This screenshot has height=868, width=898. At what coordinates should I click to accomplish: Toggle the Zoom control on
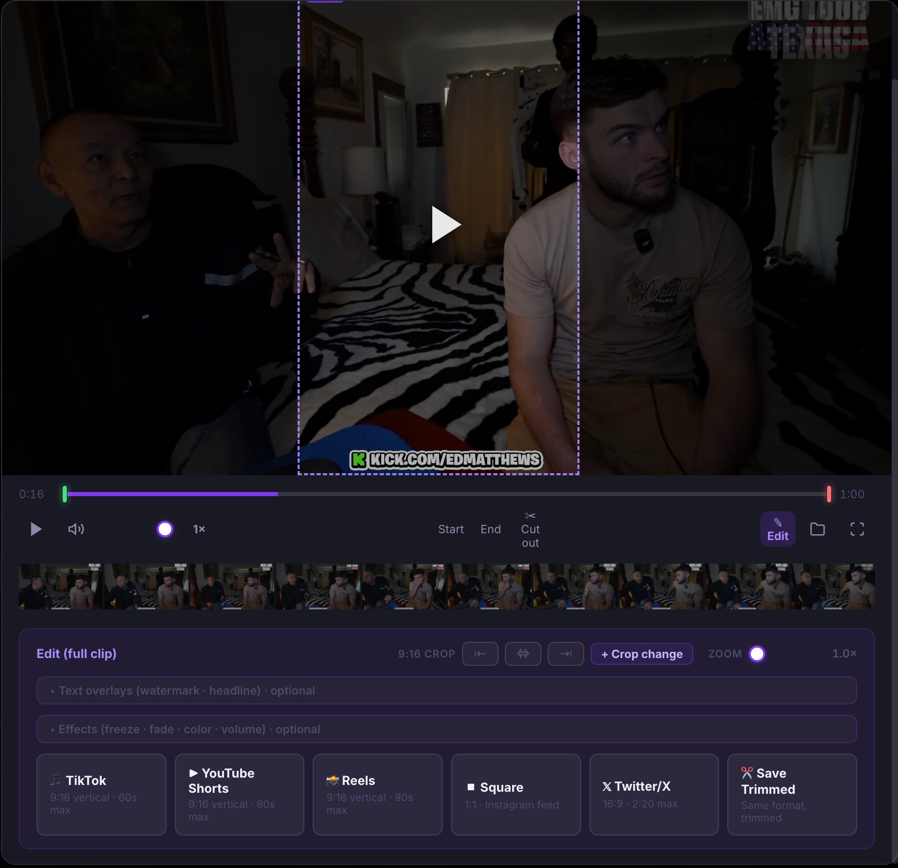(x=757, y=653)
